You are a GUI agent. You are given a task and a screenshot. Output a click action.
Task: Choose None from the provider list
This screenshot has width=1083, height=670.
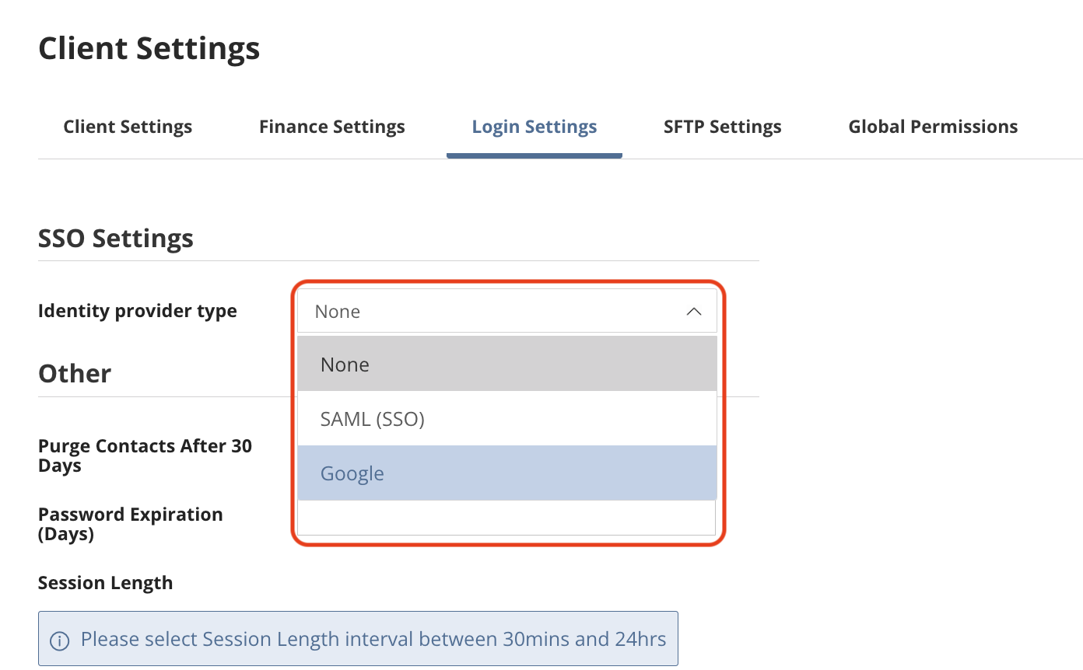point(506,364)
